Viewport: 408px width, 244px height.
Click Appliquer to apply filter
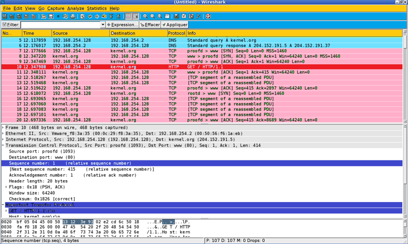coord(175,25)
